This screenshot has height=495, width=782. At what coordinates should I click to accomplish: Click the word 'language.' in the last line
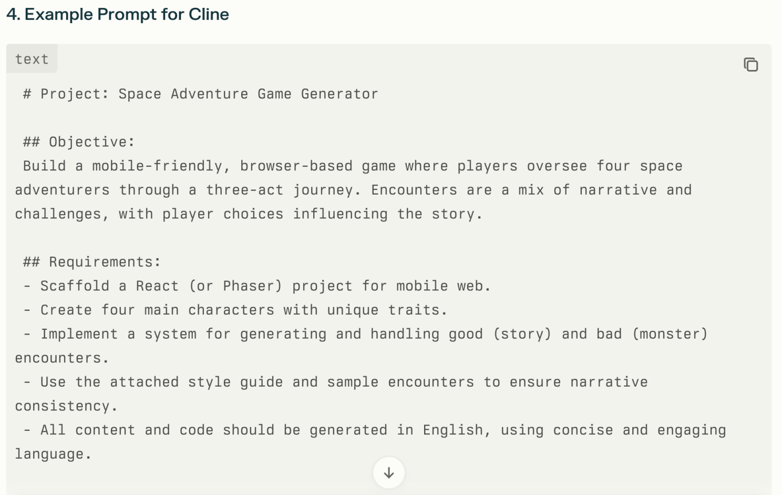[x=53, y=454]
